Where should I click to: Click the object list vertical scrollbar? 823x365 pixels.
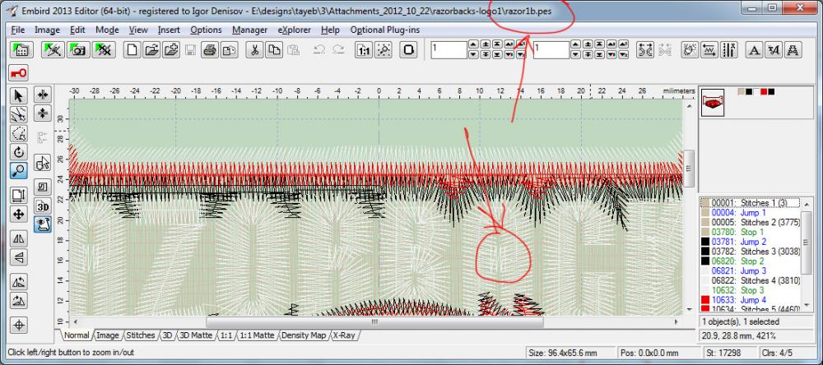pos(807,254)
